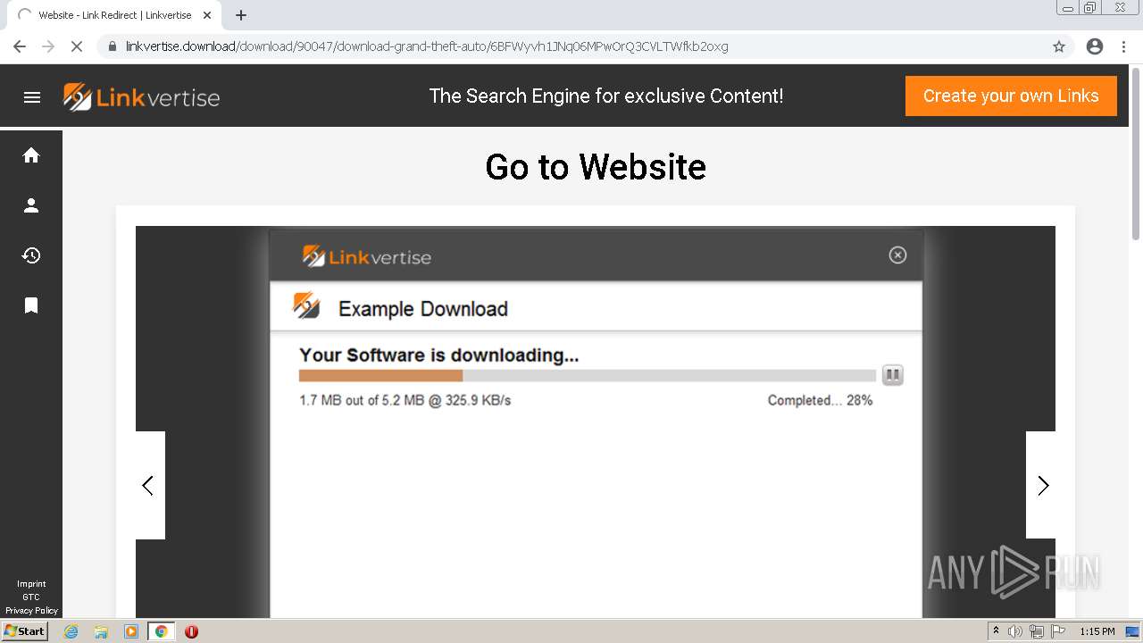Open the hamburger menu in Linkvertise header
The width and height of the screenshot is (1143, 643).
click(x=32, y=97)
